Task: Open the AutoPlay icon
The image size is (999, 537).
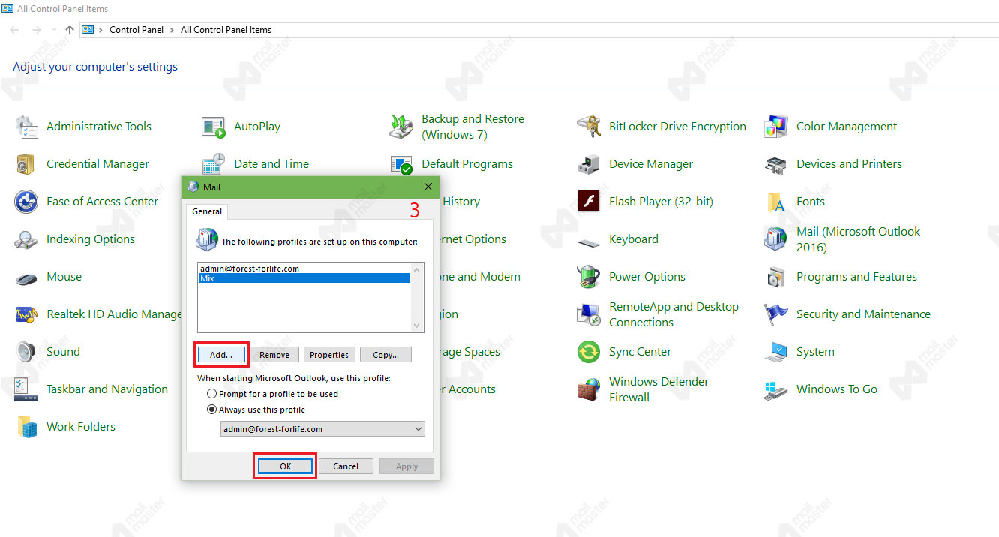Action: (x=214, y=127)
